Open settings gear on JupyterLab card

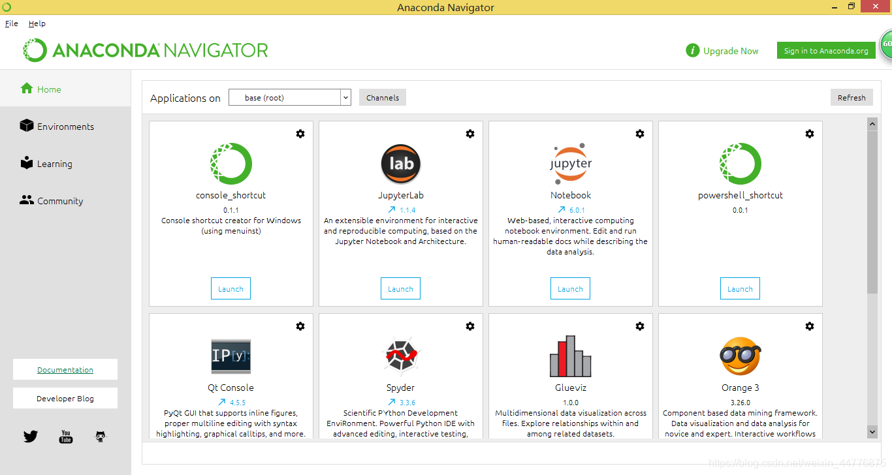[x=470, y=134]
